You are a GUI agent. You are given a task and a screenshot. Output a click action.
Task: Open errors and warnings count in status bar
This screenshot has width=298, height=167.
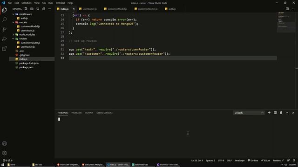click(x=7, y=161)
